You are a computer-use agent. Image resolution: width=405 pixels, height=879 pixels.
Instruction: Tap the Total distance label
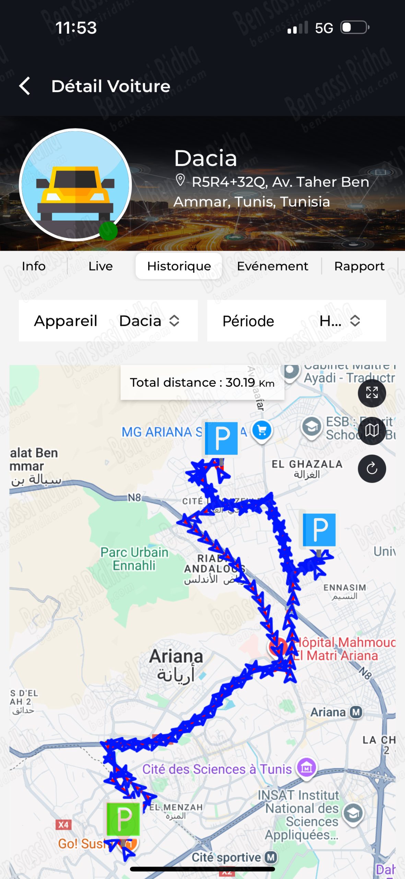pos(202,383)
